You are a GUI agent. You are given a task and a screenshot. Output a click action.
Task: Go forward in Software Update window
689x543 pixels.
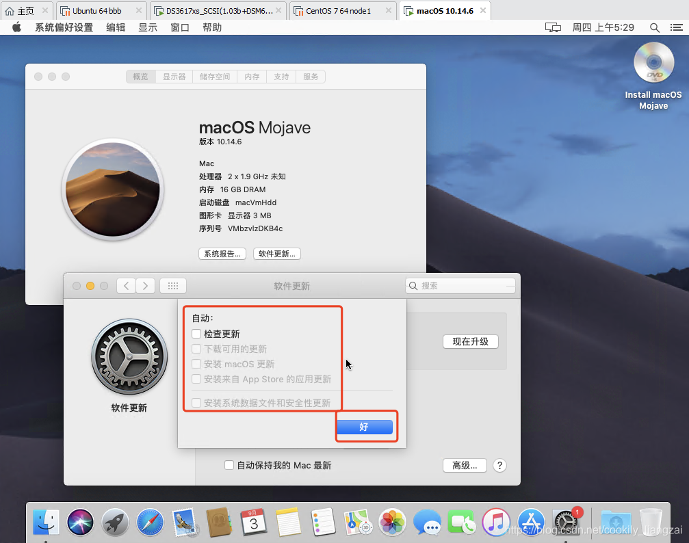(146, 286)
